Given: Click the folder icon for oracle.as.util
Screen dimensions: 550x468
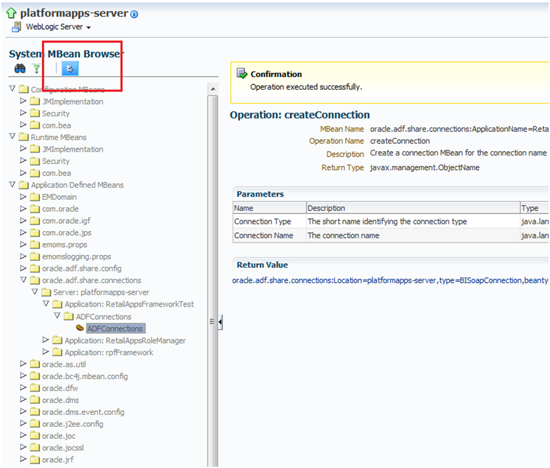Looking at the screenshot, I should coord(34,364).
